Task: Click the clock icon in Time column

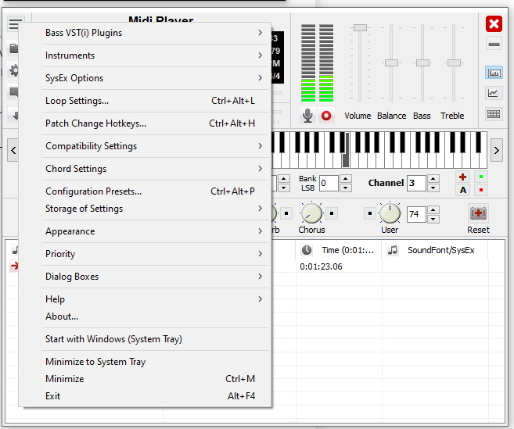Action: coord(307,250)
